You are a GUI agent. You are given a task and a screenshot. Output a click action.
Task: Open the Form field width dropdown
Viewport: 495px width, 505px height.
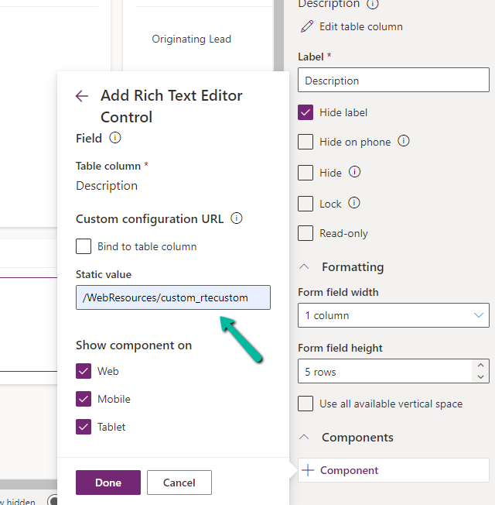pos(393,315)
